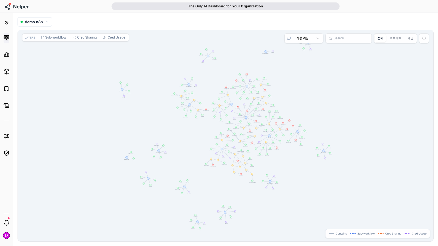Open the user avatar D profile
This screenshot has height=246, width=438.
pos(7,235)
